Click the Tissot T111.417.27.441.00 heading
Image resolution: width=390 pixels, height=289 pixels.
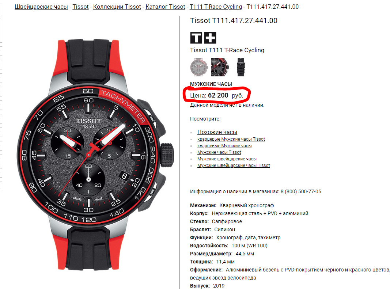tap(234, 20)
